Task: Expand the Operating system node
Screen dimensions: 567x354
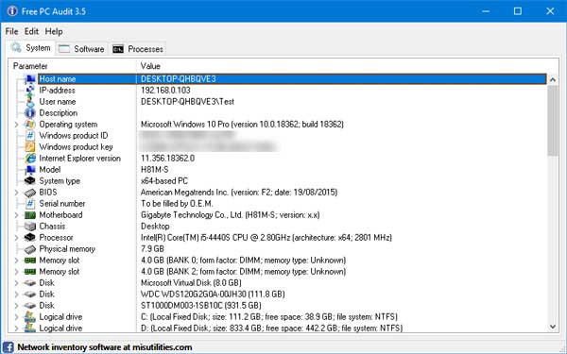Action: coord(16,125)
